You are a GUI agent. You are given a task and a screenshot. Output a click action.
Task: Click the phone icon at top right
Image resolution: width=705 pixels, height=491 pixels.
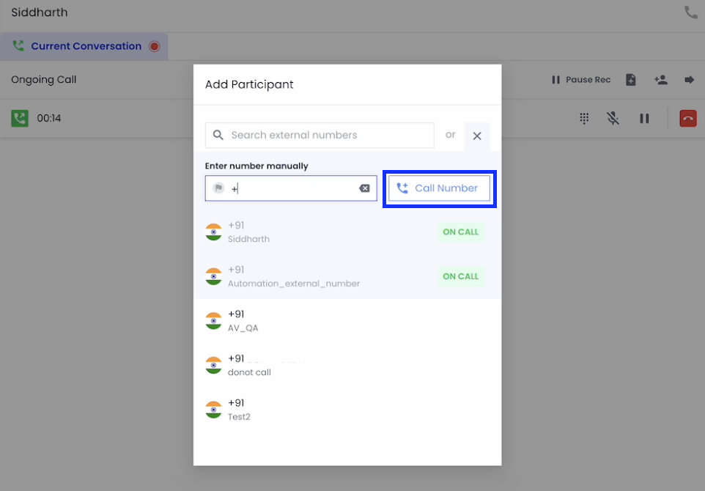(x=690, y=12)
